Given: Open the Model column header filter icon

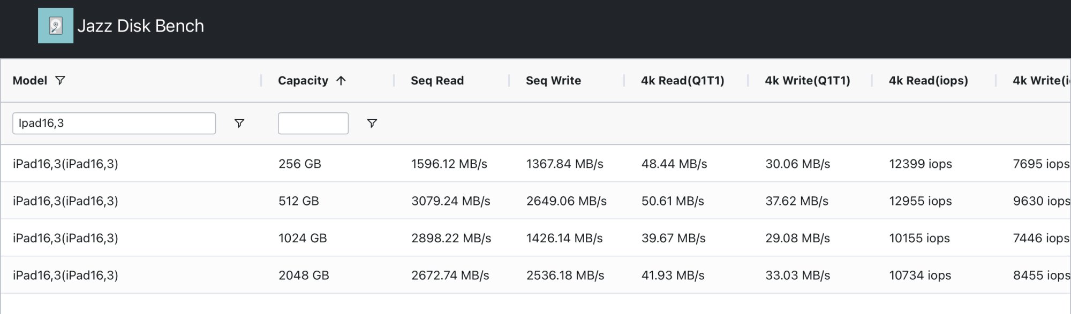Looking at the screenshot, I should point(61,80).
